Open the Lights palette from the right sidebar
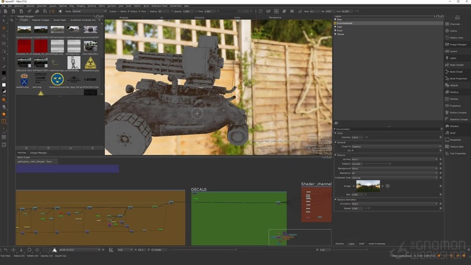Image resolution: width=471 pixels, height=265 pixels. coord(453,59)
